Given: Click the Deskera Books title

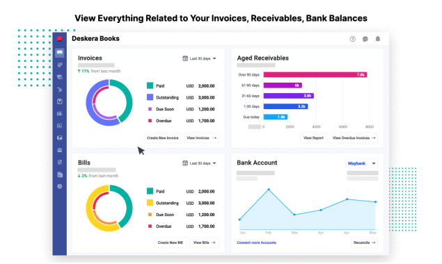Looking at the screenshot, I should (95, 39).
